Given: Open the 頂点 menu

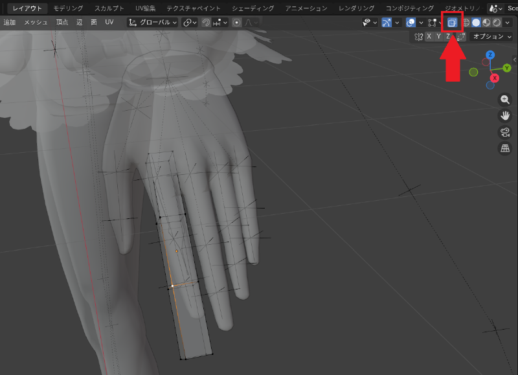Looking at the screenshot, I should (62, 22).
